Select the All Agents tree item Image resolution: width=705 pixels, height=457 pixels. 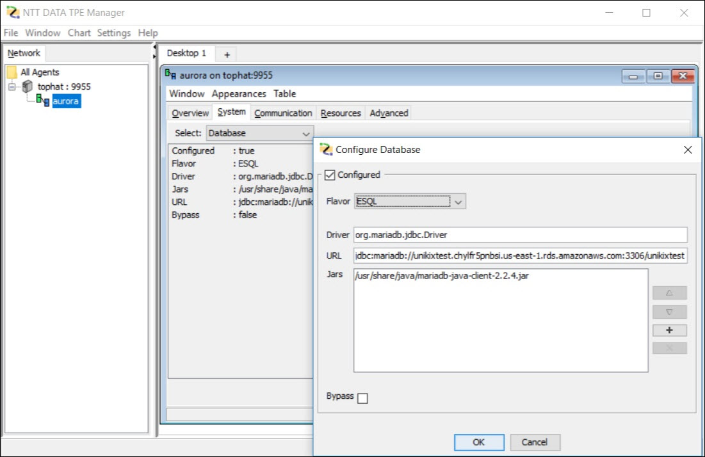40,72
